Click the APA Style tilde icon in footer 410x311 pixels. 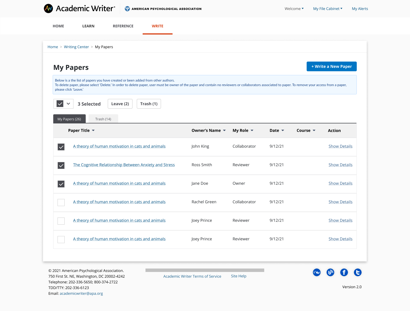(x=317, y=273)
